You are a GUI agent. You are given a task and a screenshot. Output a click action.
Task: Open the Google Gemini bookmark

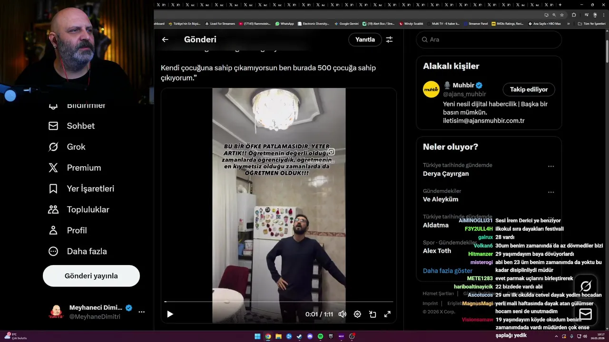click(x=346, y=23)
